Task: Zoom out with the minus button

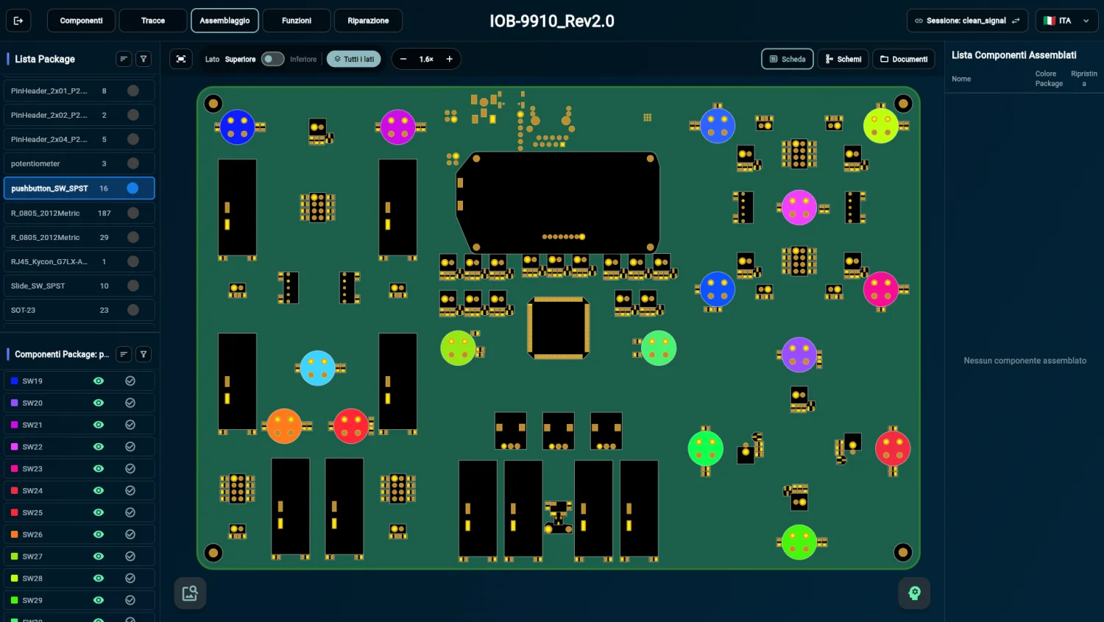Action: click(403, 59)
